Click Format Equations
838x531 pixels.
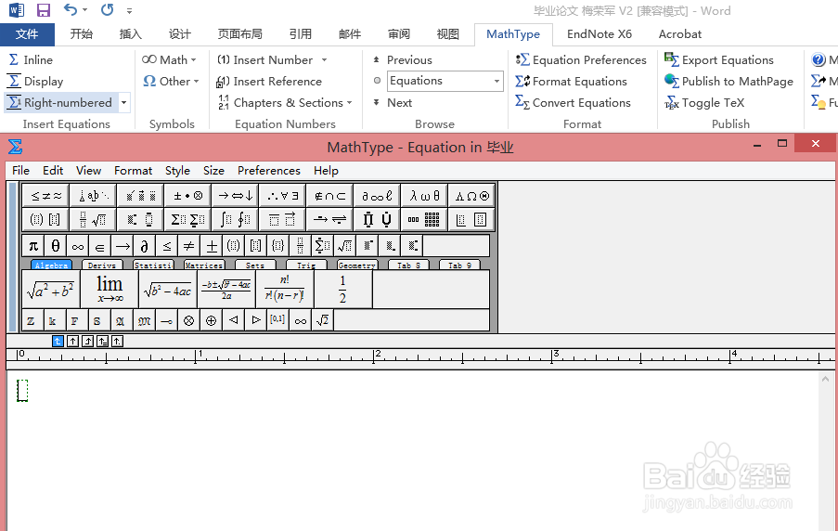tap(571, 82)
